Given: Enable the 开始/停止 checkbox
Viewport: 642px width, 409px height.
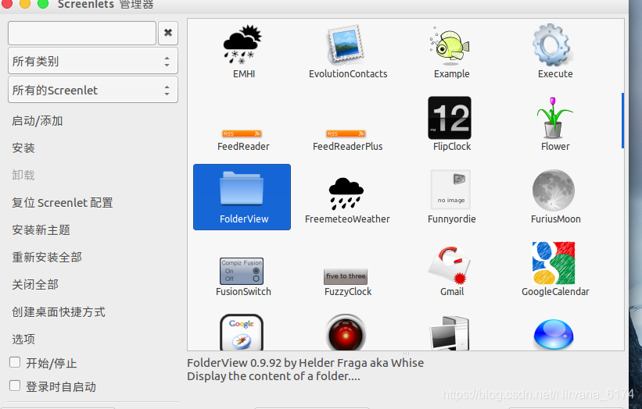Looking at the screenshot, I should (15, 362).
